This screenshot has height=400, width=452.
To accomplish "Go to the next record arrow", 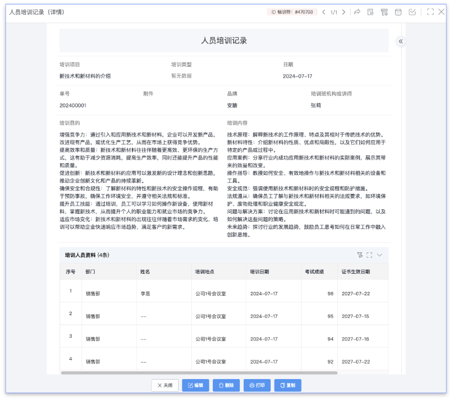I will coord(344,12).
